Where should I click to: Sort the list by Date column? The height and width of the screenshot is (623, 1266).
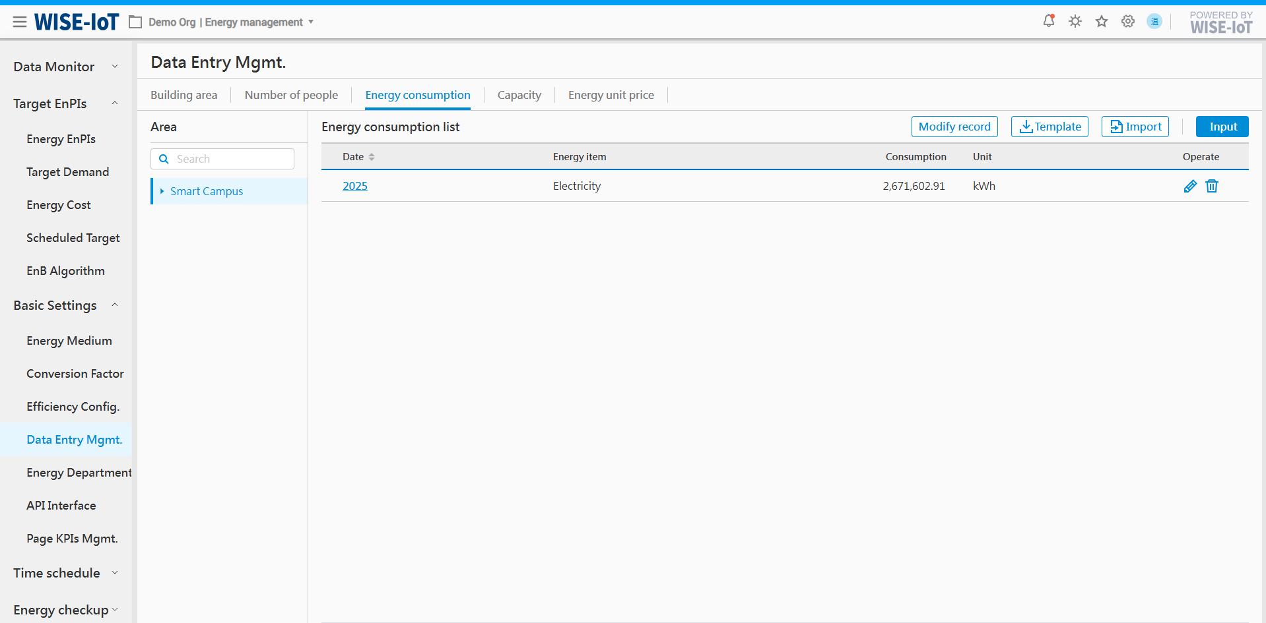pos(371,157)
